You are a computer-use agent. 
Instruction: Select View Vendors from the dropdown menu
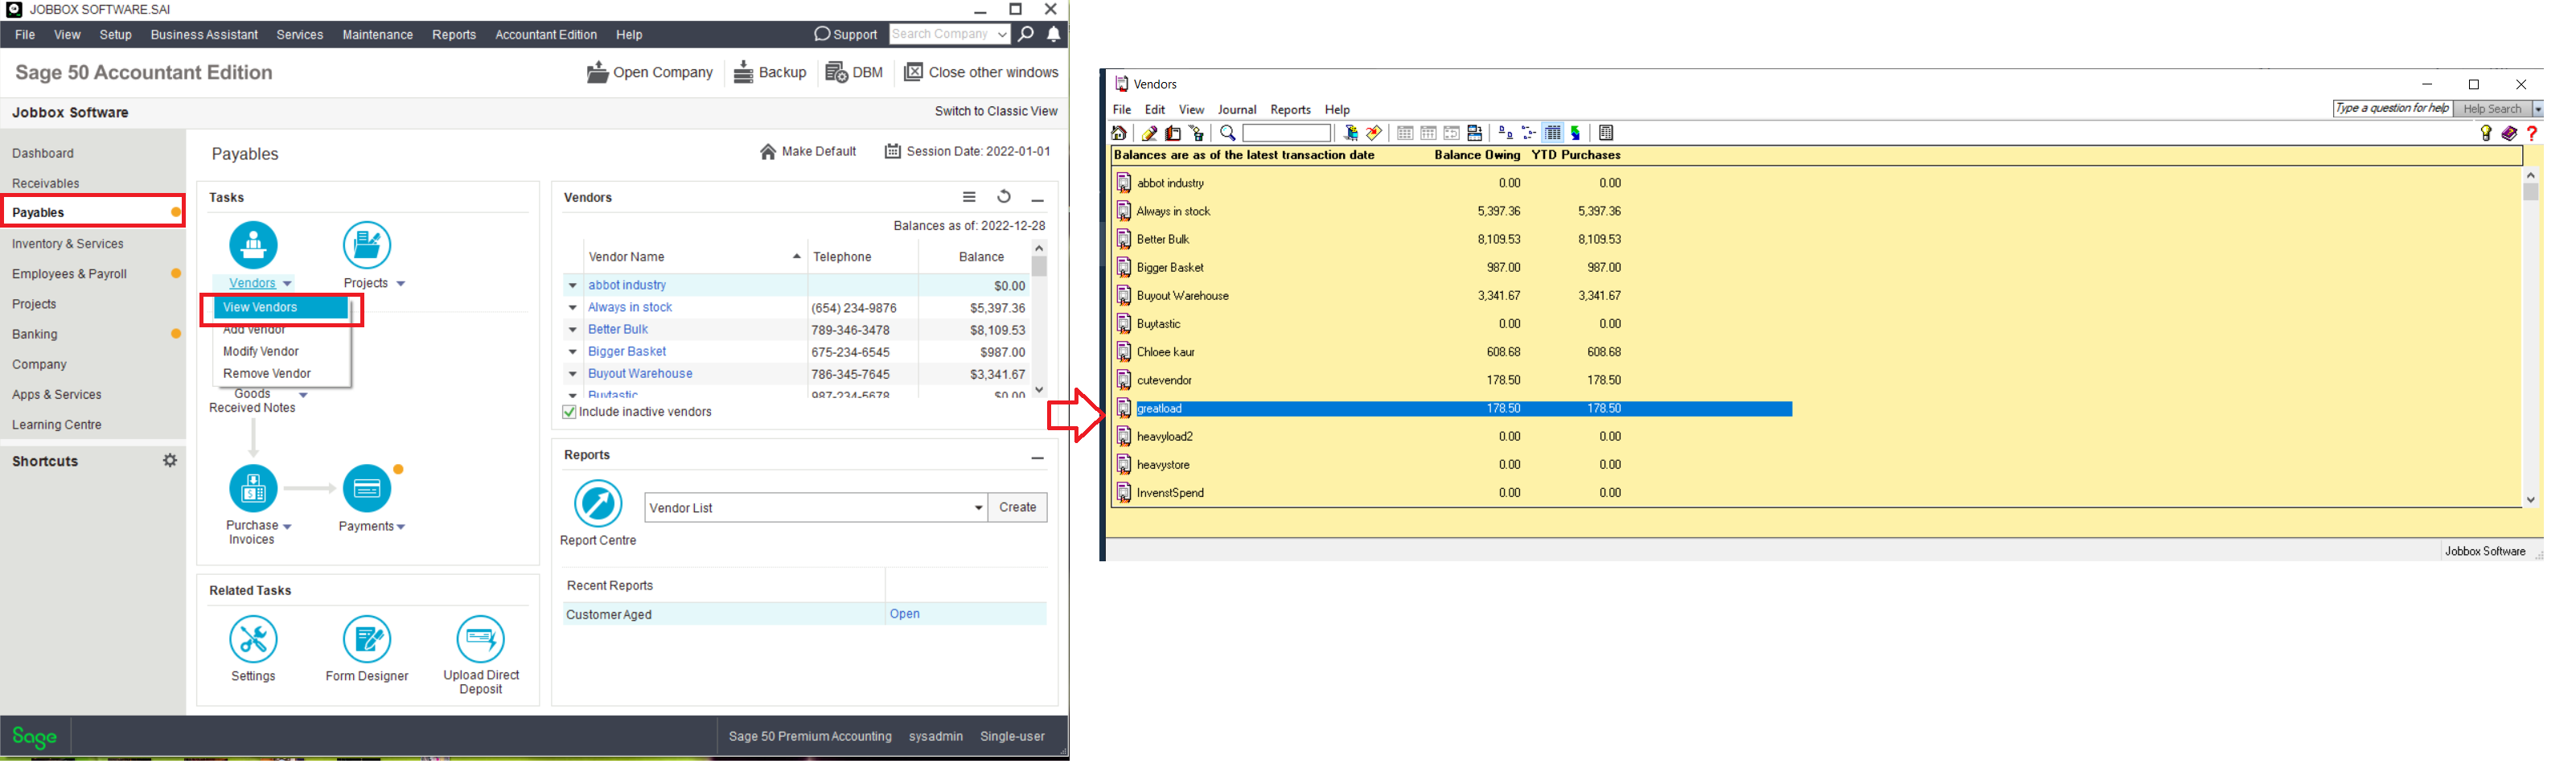280,308
